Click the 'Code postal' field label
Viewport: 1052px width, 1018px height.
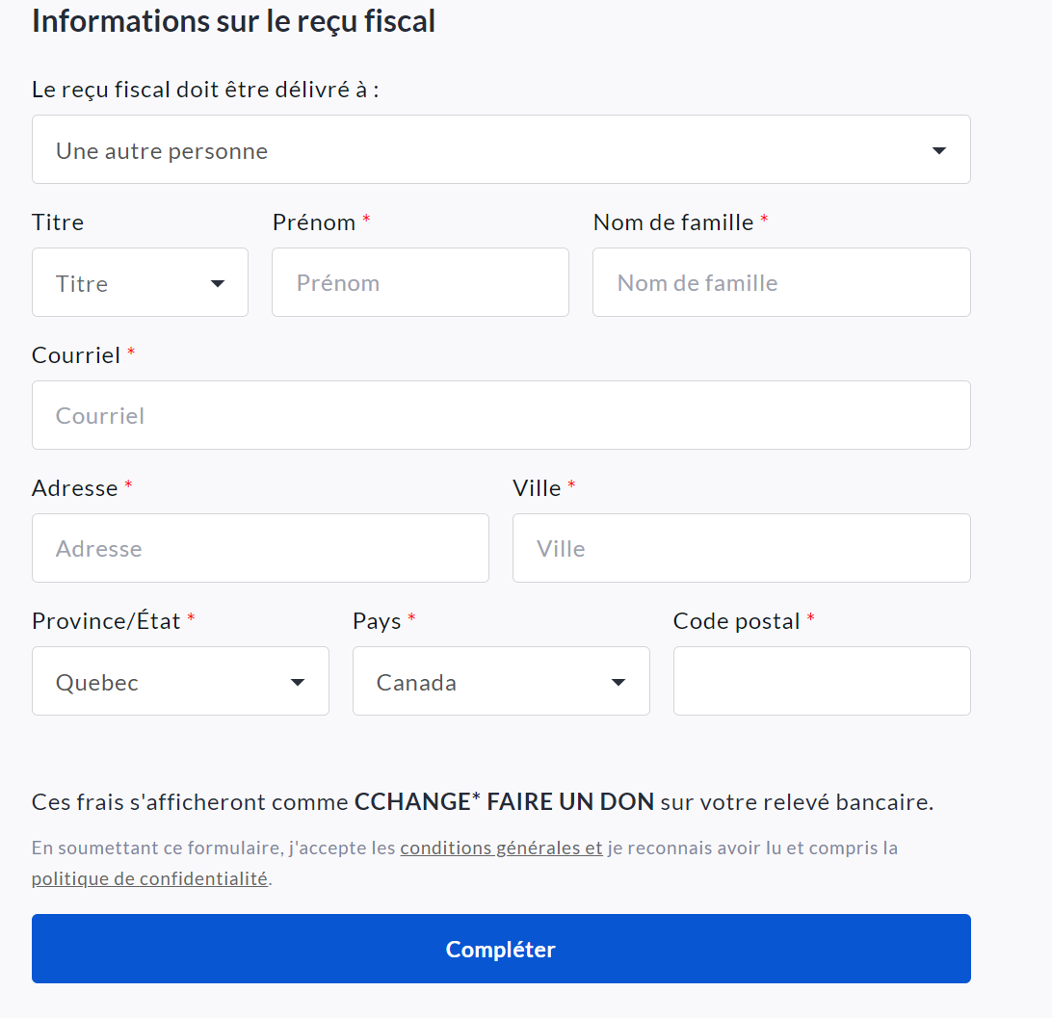coord(736,621)
